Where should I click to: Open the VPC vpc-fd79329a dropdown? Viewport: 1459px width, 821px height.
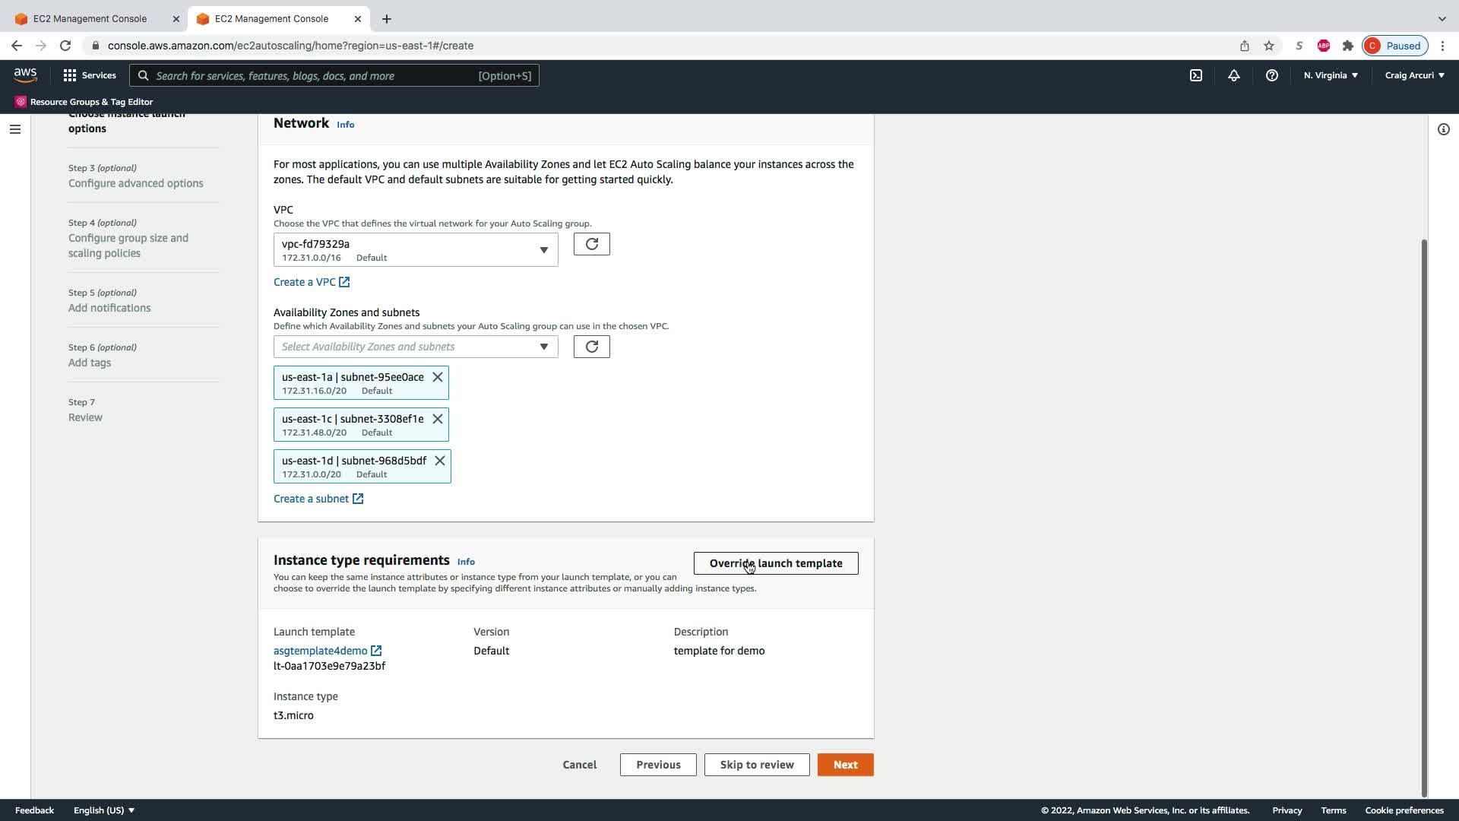click(x=415, y=250)
